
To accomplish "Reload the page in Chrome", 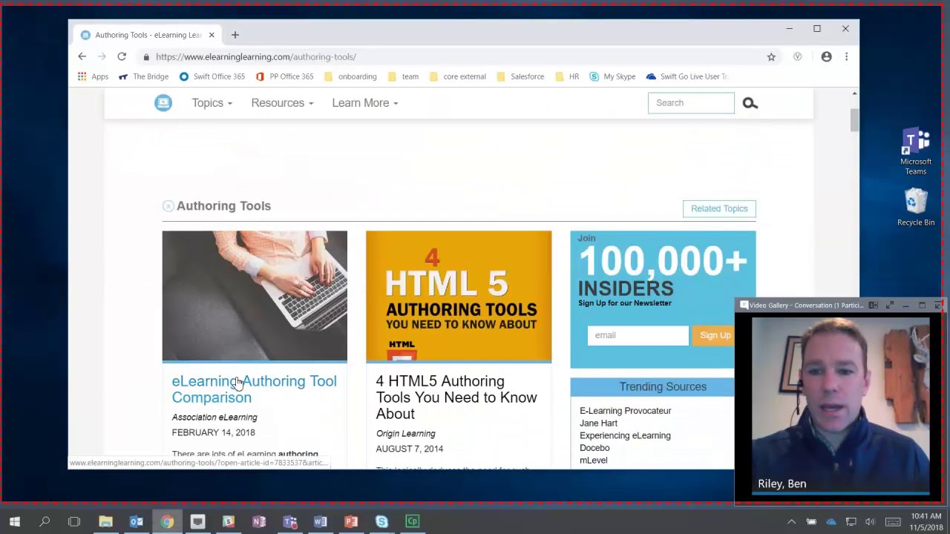I will (122, 56).
